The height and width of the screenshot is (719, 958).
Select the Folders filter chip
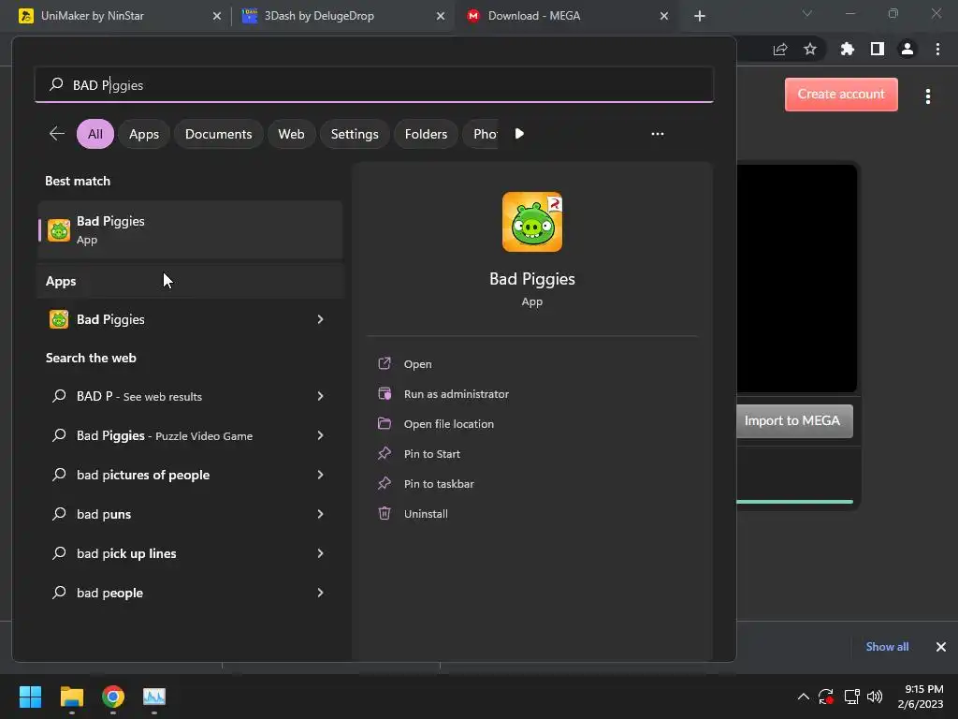[x=426, y=134]
